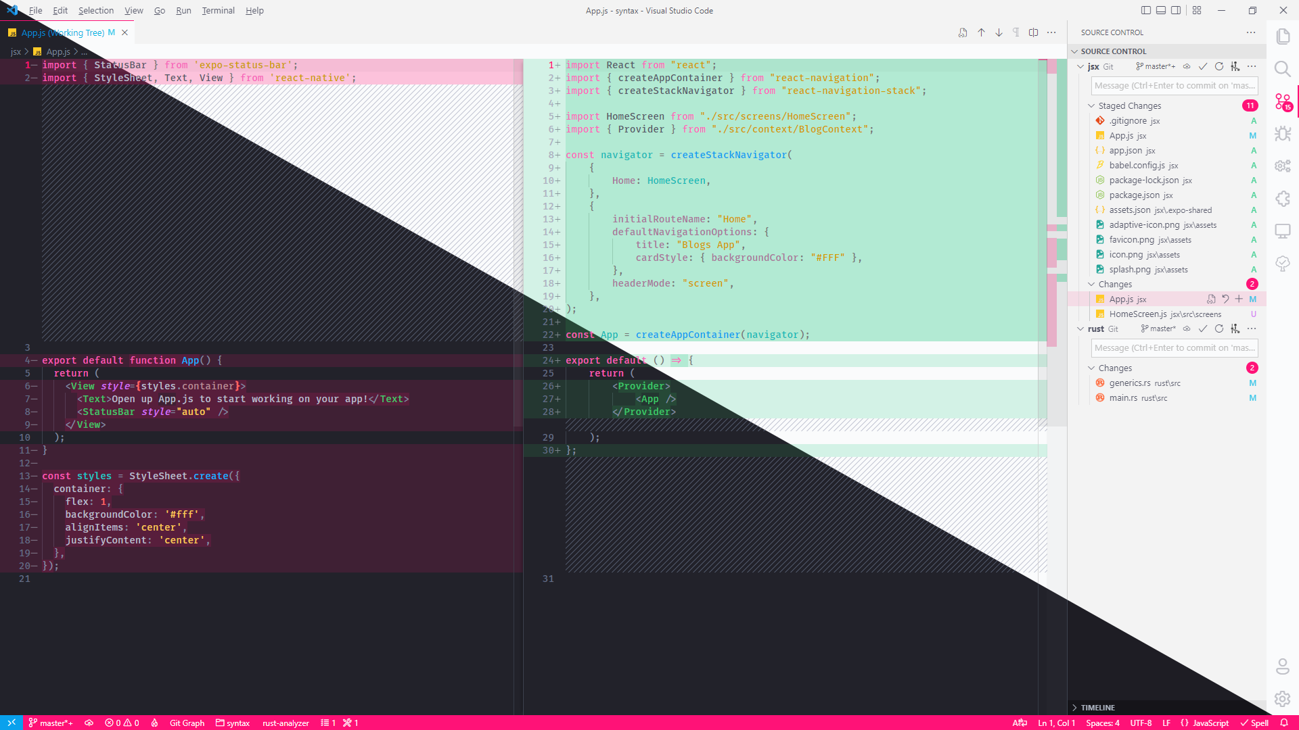Open file icon on selected App.js change
Image resolution: width=1299 pixels, height=730 pixels.
click(x=1211, y=299)
